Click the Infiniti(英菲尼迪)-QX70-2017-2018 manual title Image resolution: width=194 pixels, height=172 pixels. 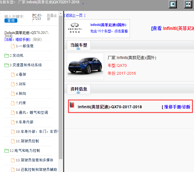pyautogui.click(x=110, y=107)
